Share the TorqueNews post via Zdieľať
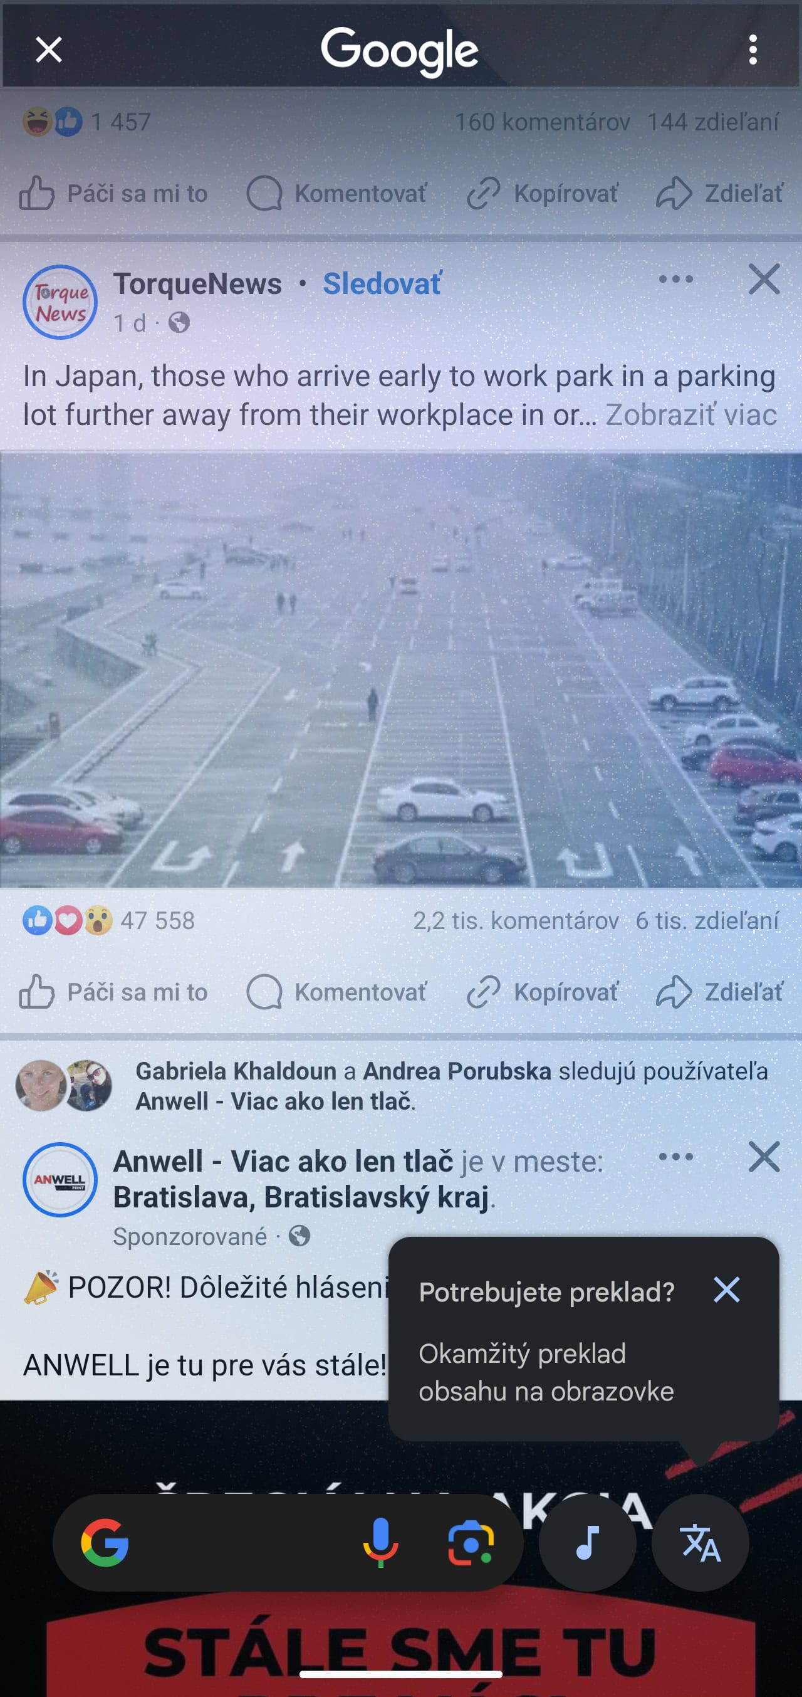This screenshot has width=802, height=1697. point(719,992)
